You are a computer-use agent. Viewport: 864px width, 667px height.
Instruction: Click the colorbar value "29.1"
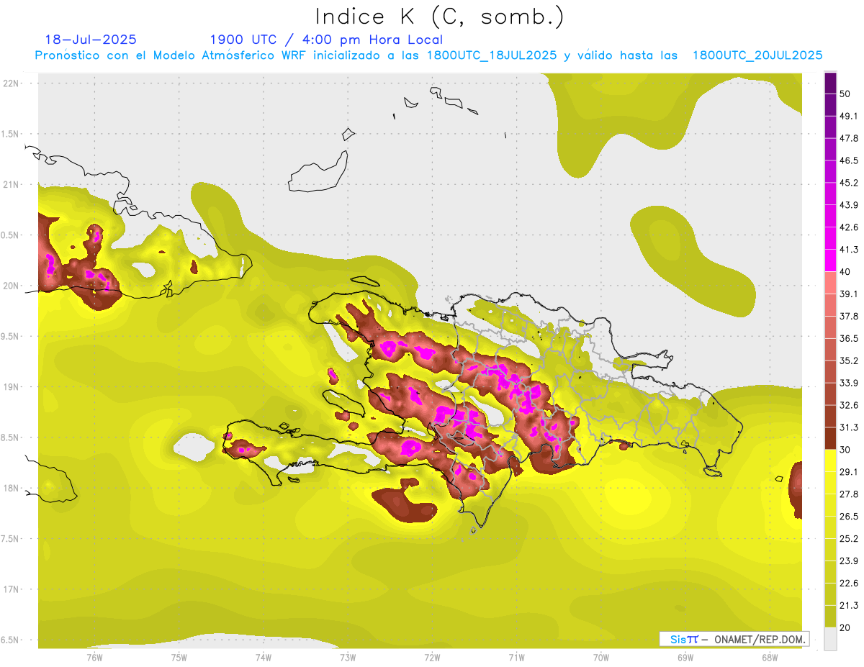pyautogui.click(x=849, y=472)
